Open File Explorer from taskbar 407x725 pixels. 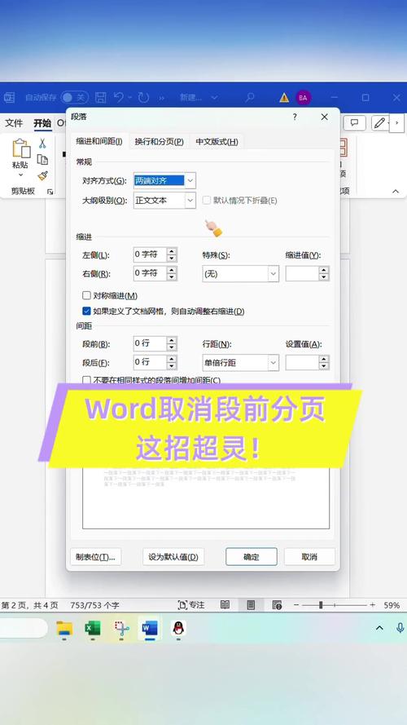64,629
